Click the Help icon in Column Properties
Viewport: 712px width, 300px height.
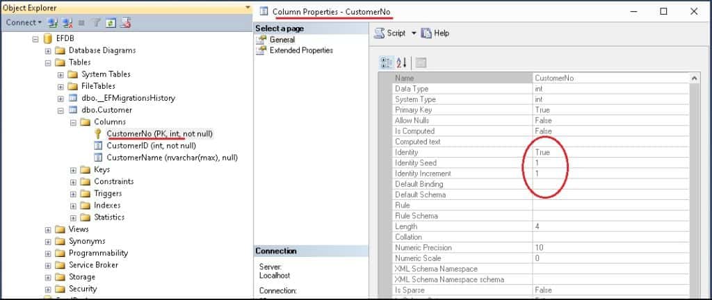pos(426,33)
